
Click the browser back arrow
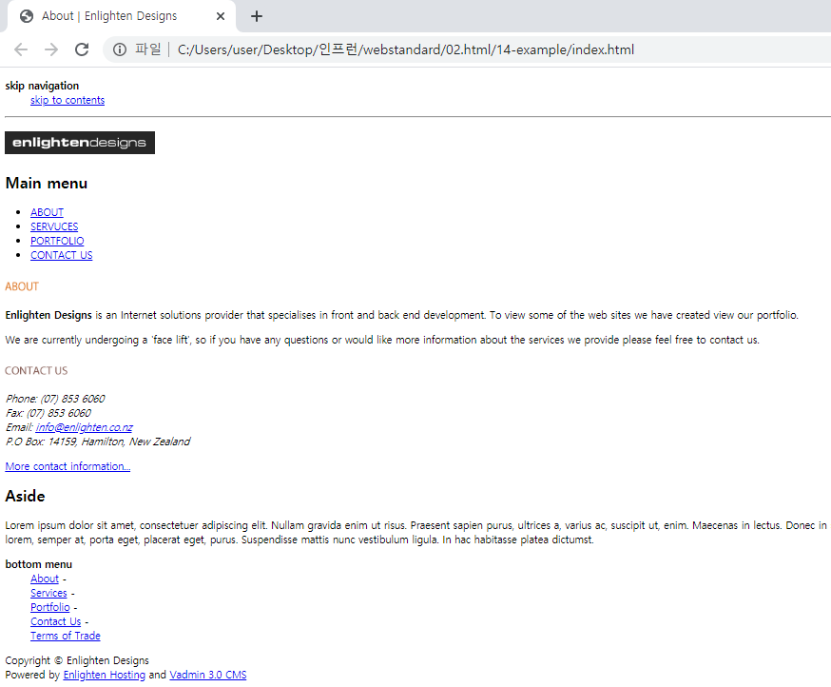pos(21,49)
